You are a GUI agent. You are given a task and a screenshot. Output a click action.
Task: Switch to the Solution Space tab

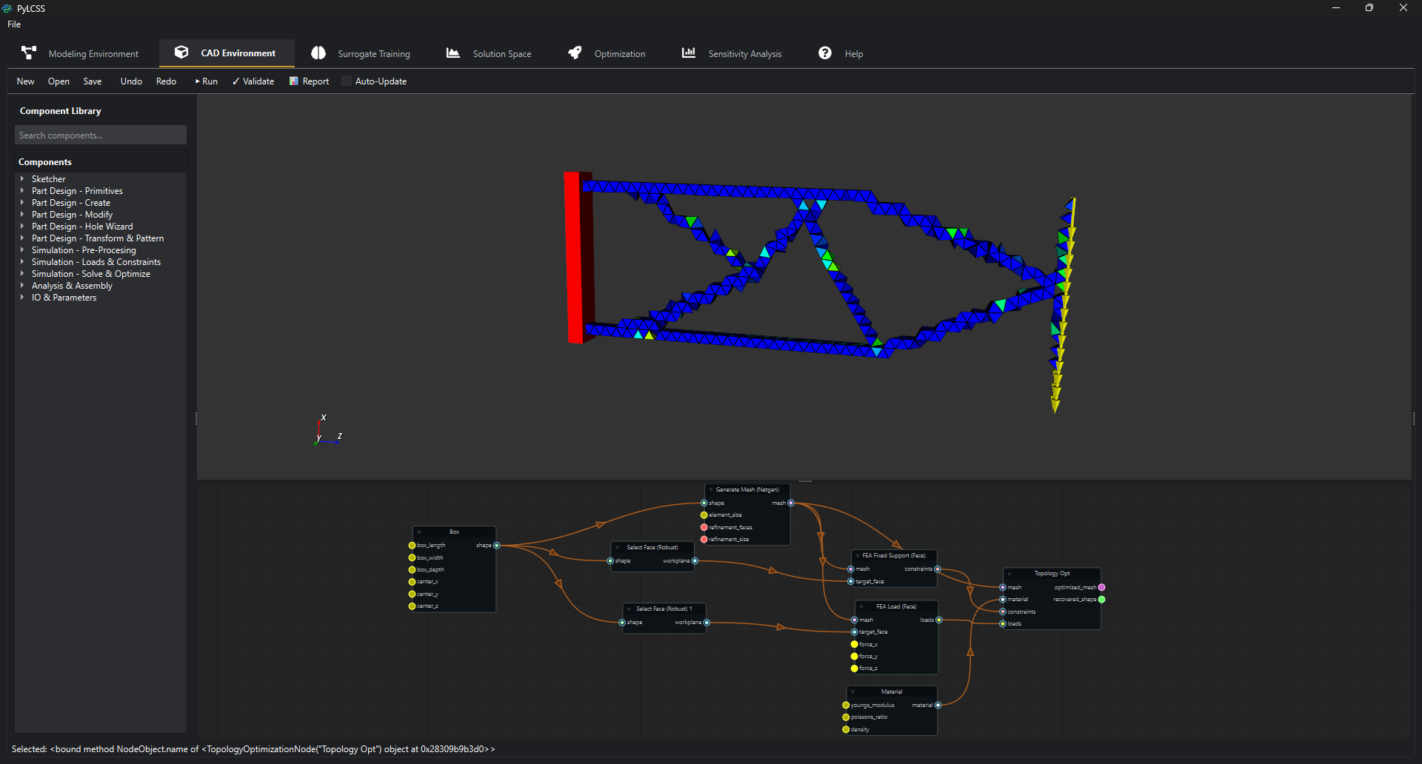point(501,54)
